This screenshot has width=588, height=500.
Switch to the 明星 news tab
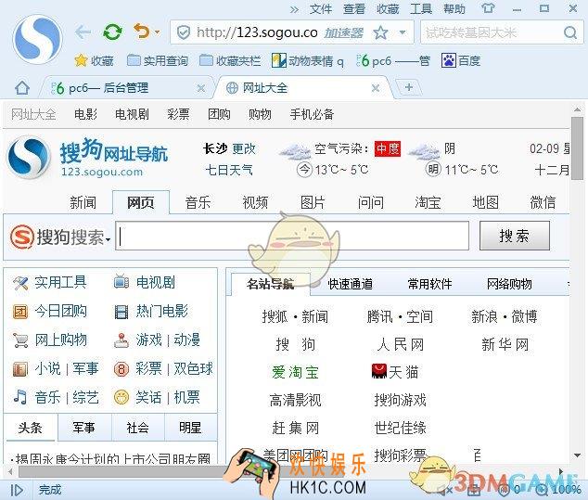[x=190, y=428]
